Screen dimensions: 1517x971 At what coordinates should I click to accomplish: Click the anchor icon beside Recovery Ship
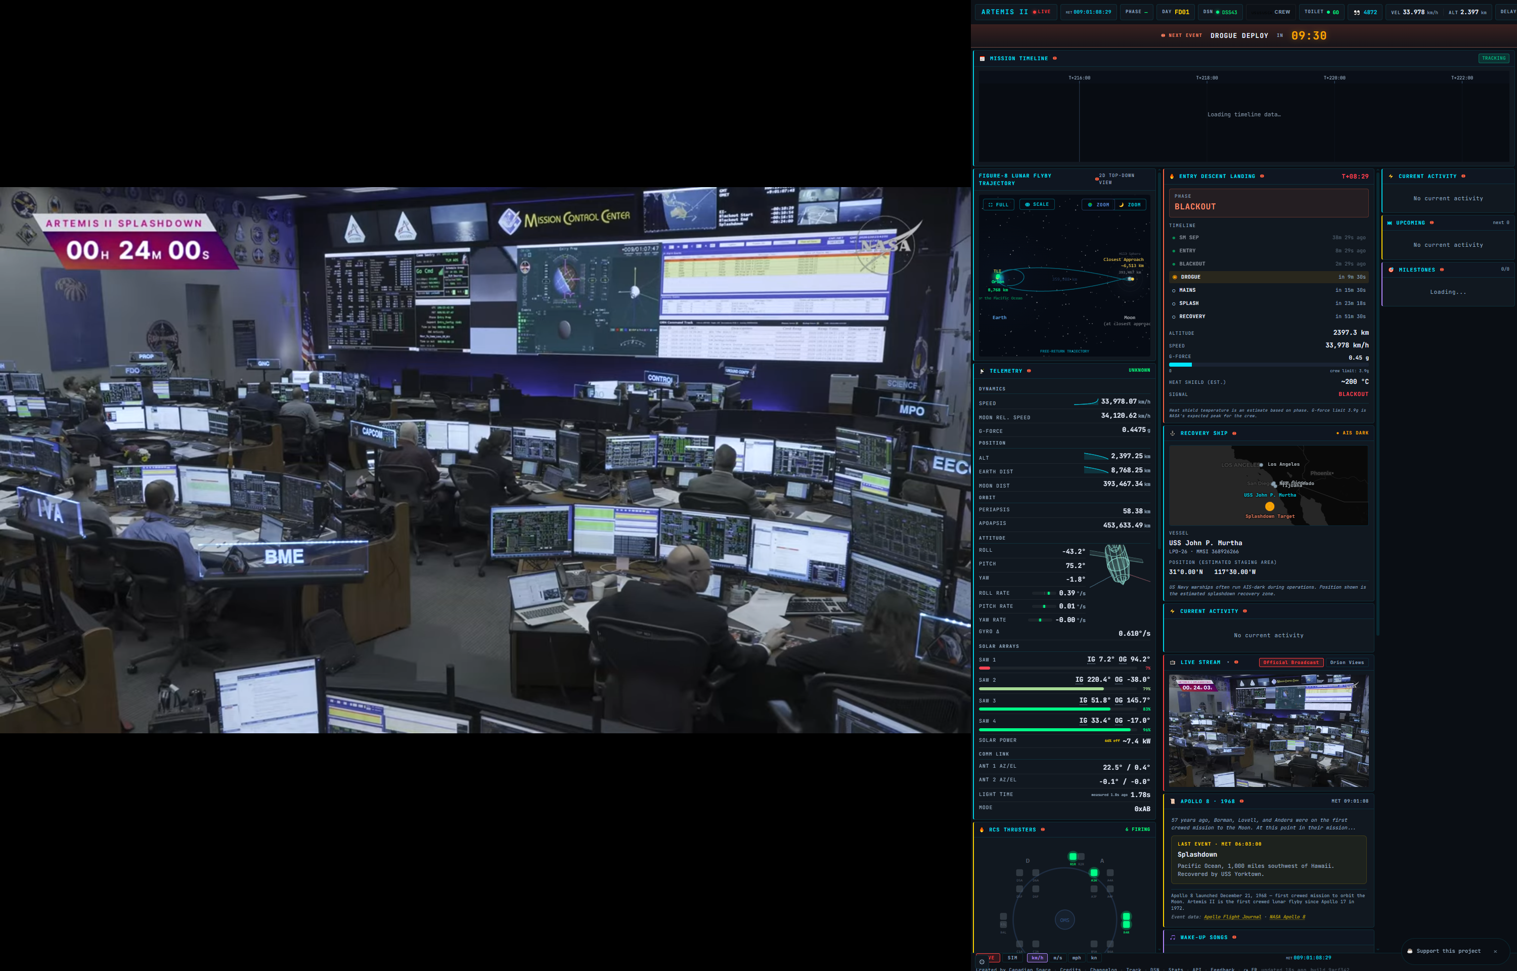1172,433
